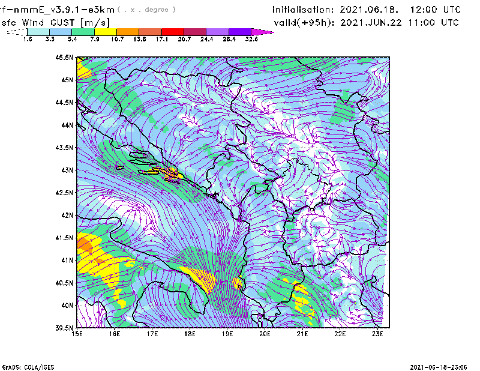
Task: Click the magenta arrow at legend's right end
Action: [263, 31]
